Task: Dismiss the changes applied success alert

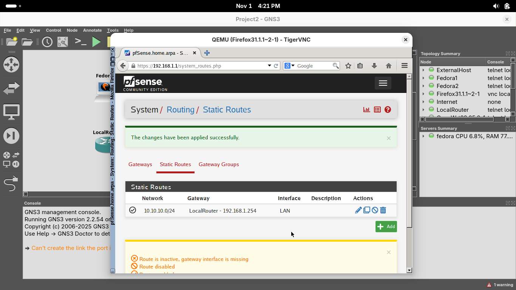Action: (x=388, y=138)
